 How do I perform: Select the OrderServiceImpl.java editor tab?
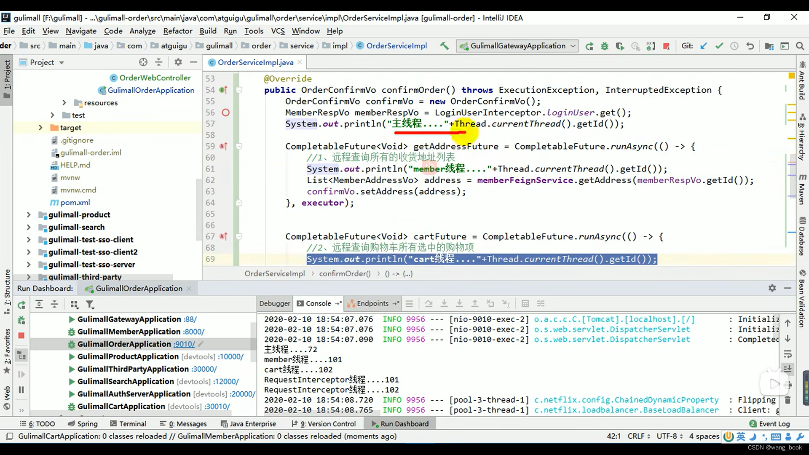pyautogui.click(x=255, y=62)
